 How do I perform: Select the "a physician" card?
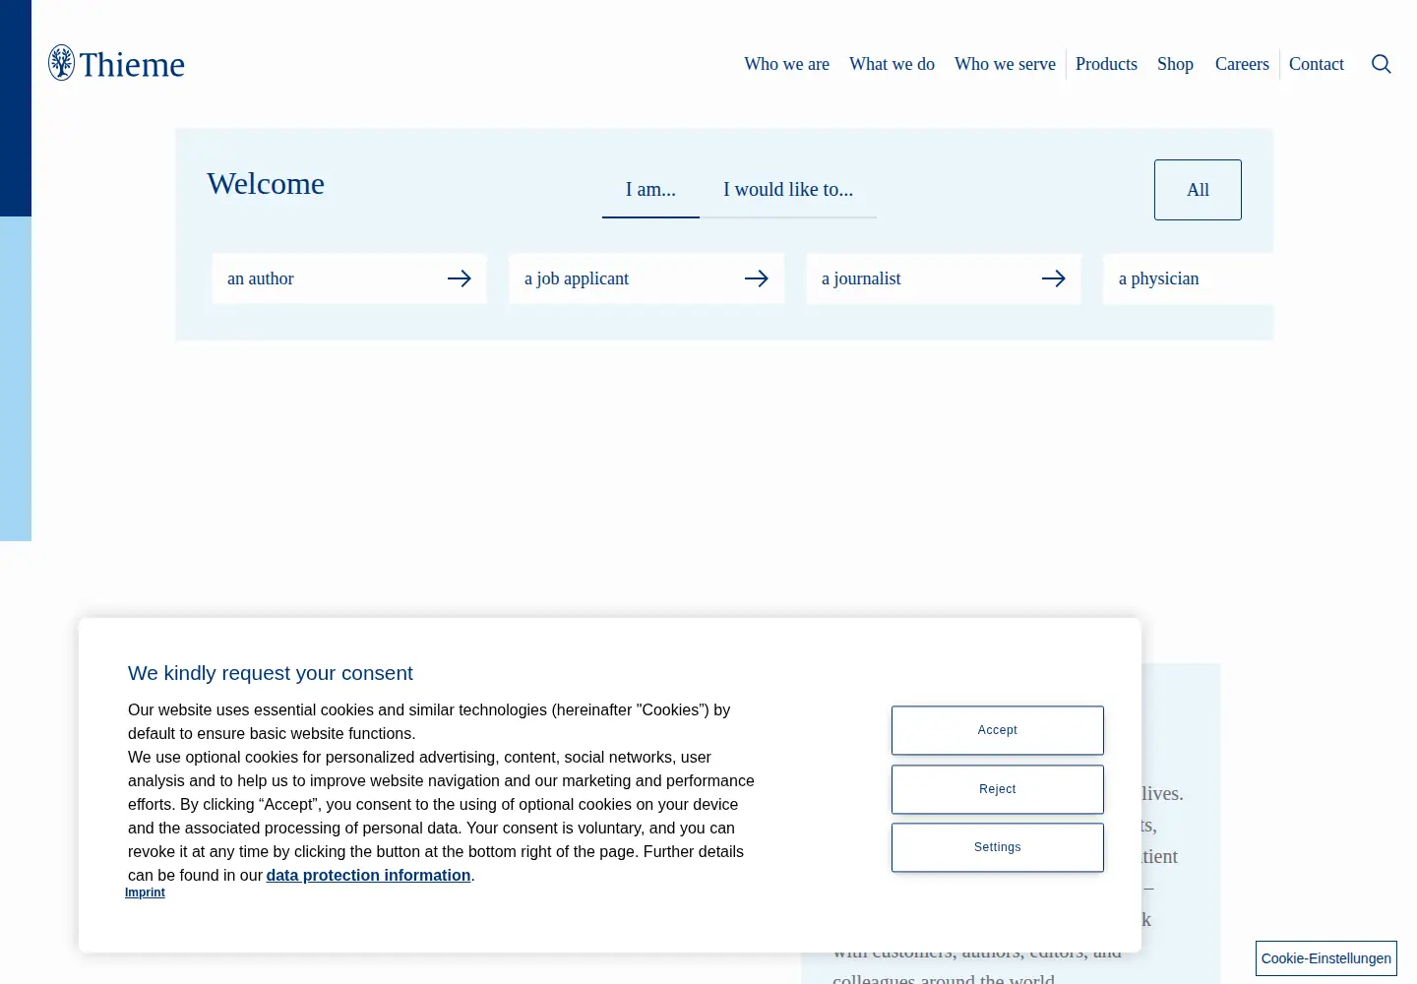pos(1188,278)
